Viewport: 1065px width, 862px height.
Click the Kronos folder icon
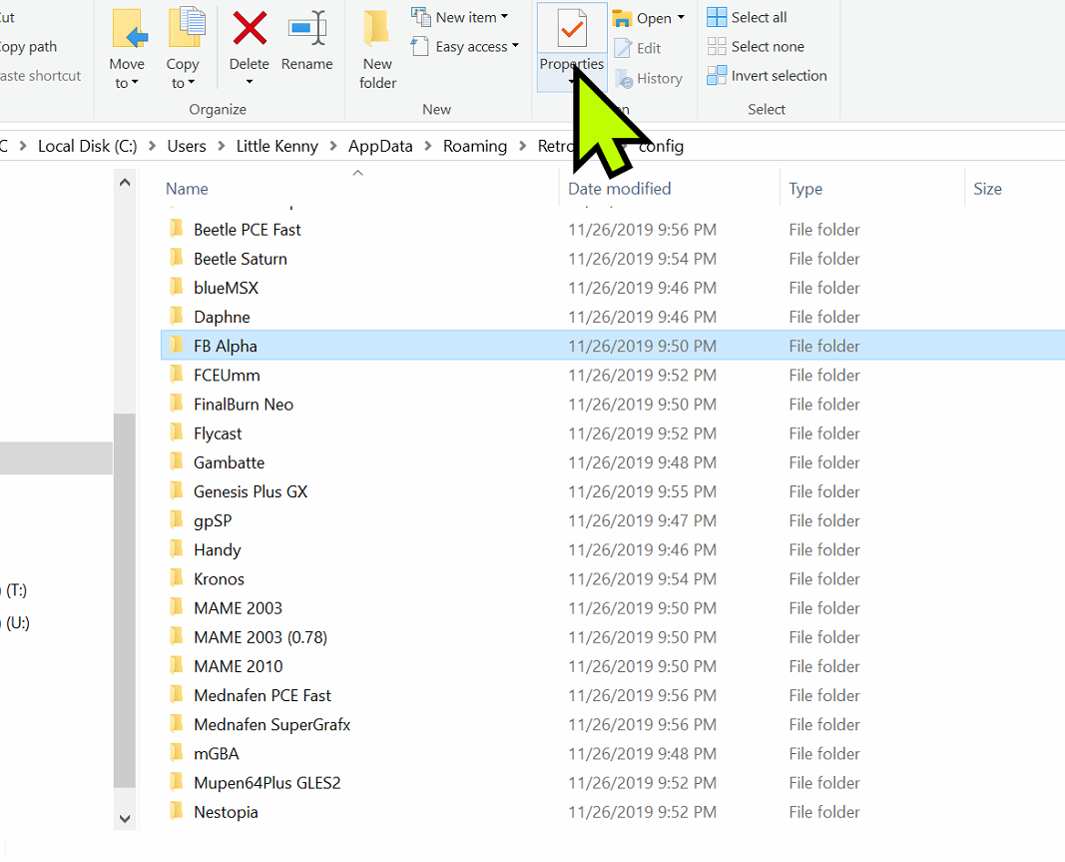point(176,578)
